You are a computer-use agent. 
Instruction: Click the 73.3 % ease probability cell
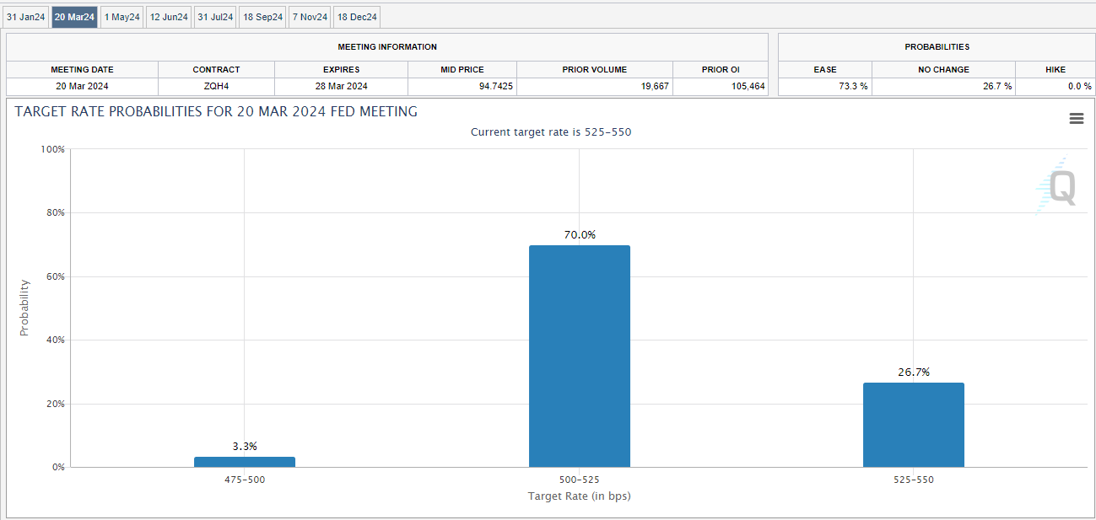[825, 86]
